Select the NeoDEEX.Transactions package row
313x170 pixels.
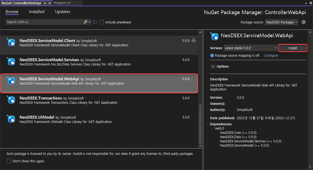(99, 103)
